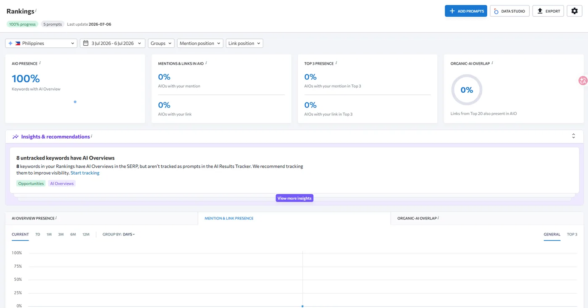Image resolution: width=588 pixels, height=308 pixels.
Task: Select the 7D time range
Action: (x=38, y=235)
